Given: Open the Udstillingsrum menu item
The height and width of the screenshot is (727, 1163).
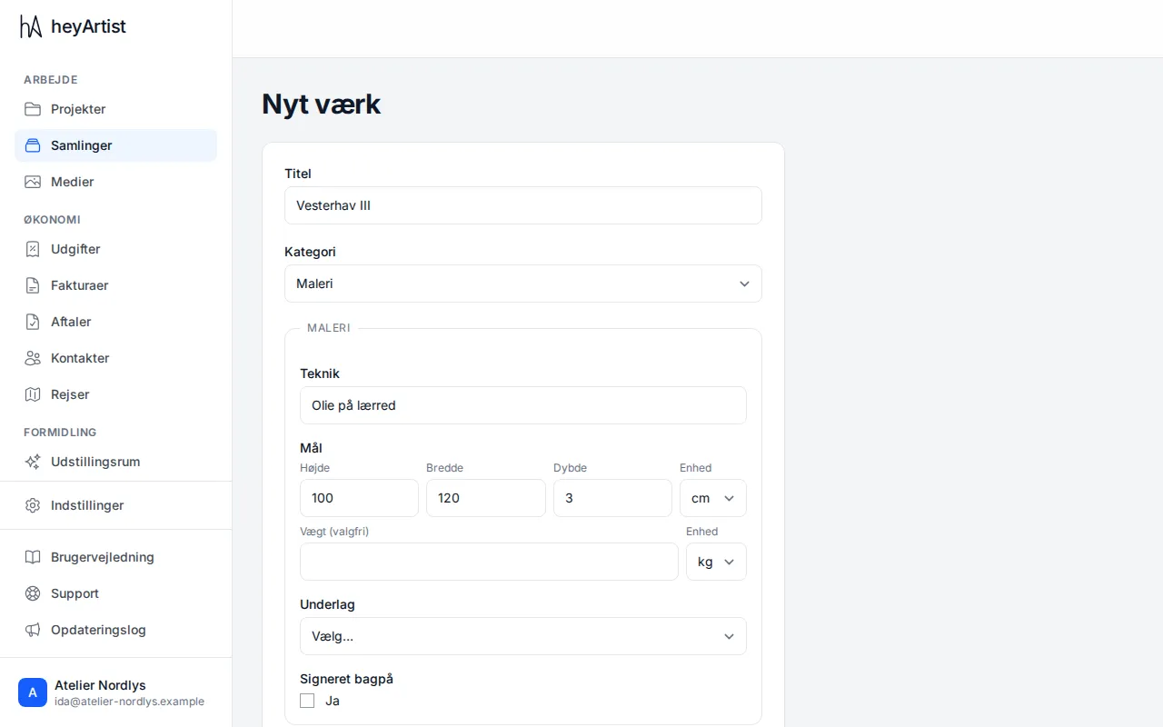Looking at the screenshot, I should (115, 462).
